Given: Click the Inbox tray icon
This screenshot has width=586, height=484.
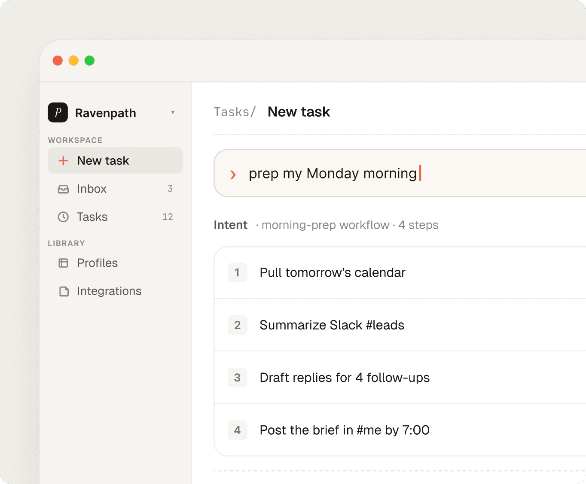Looking at the screenshot, I should tap(63, 189).
